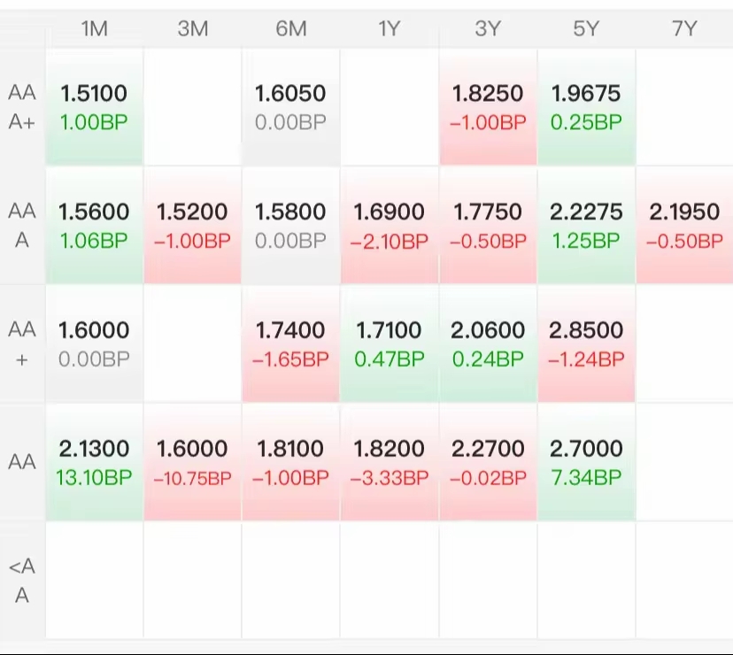Click the 1.6050 yield cell
The image size is (733, 655).
[x=290, y=107]
